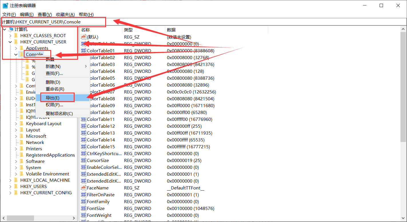Open the 新建(N) submenu
The image size is (407, 222).
pos(63,66)
